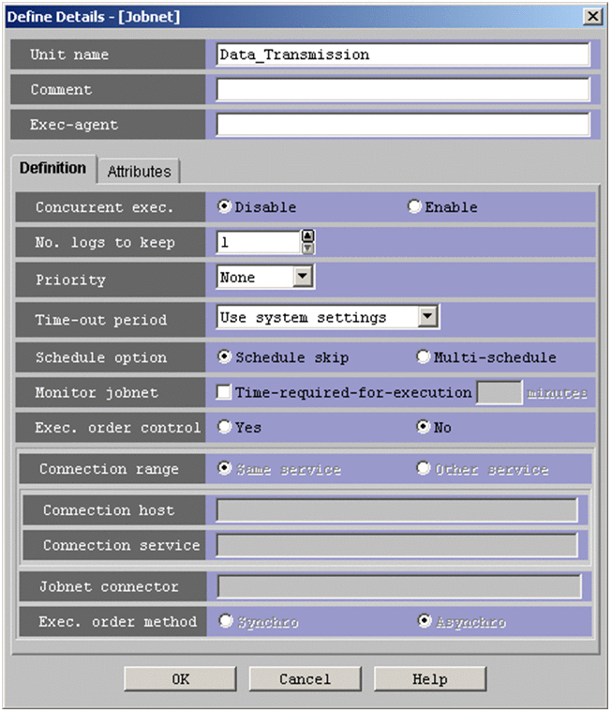The image size is (612, 713).
Task: Click the Connection service field
Action: pos(396,545)
